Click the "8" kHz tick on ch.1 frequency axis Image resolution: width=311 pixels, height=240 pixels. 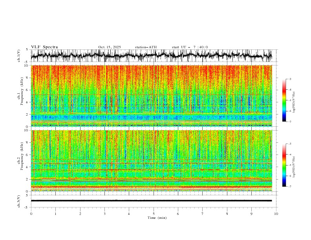pos(27,78)
